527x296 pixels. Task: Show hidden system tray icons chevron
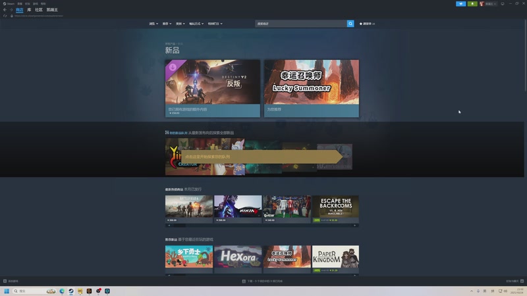tap(472, 291)
